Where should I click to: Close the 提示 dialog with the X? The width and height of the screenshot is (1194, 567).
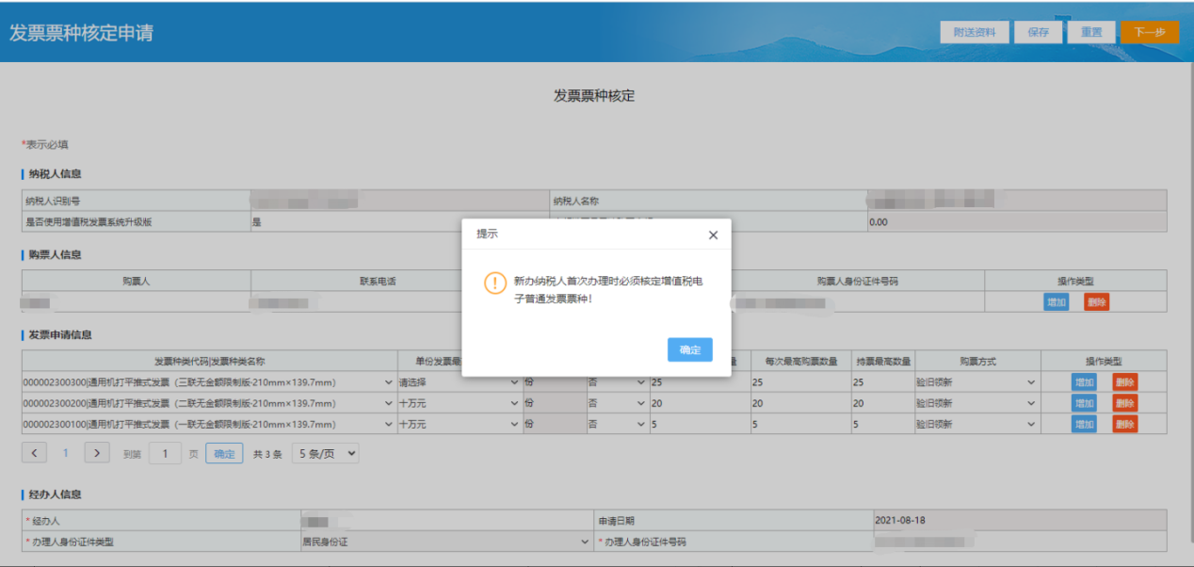click(x=713, y=235)
